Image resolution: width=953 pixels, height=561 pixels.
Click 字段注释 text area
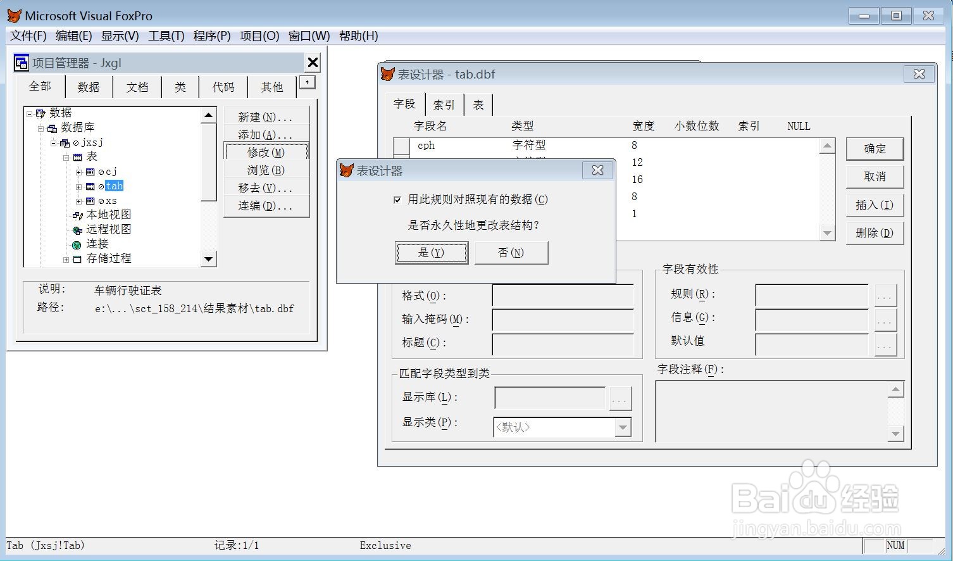[772, 411]
